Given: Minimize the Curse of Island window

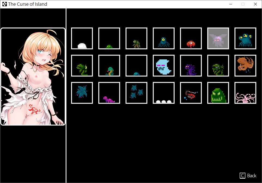Looking at the screenshot, I should click(x=231, y=4).
